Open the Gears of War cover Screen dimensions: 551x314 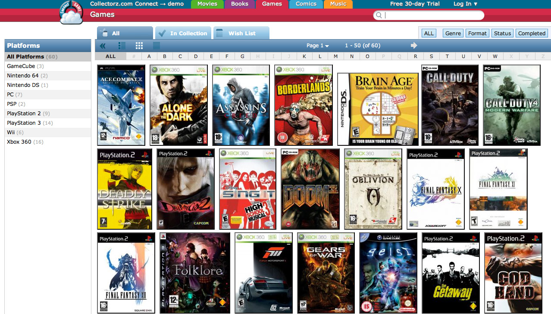pos(326,273)
